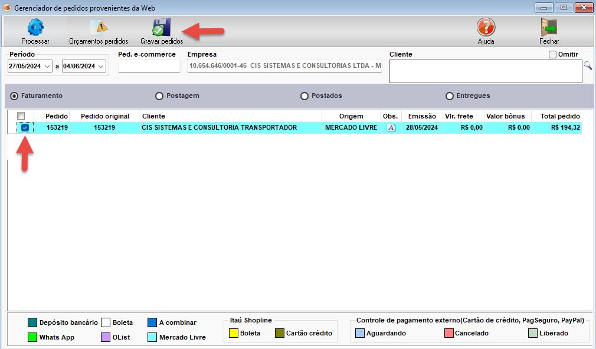The image size is (596, 349).
Task: Click the Fechar door icon
Action: pos(549,28)
